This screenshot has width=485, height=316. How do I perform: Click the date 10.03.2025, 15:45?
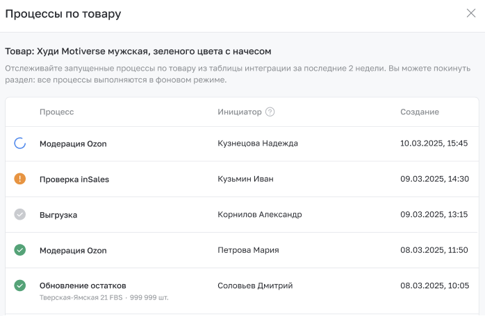pyautogui.click(x=434, y=143)
